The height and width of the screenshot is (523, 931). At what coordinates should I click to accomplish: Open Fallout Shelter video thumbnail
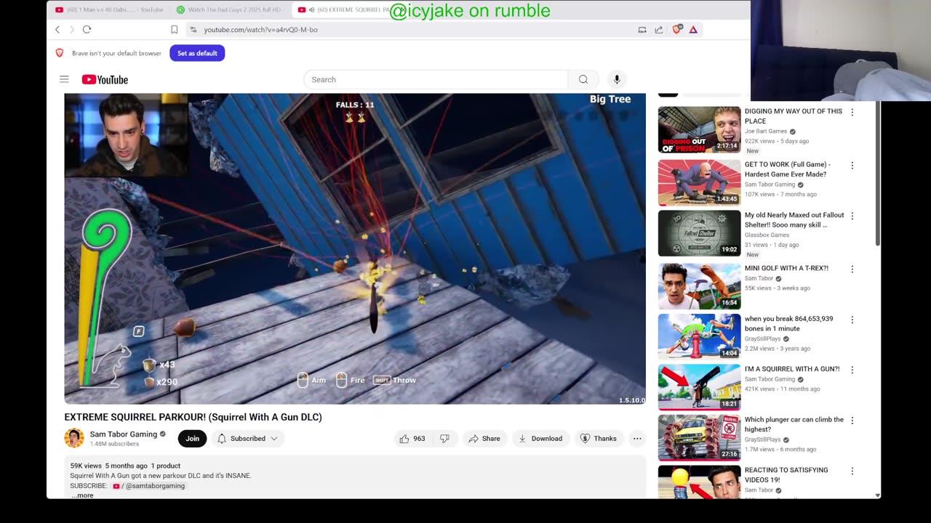pyautogui.click(x=699, y=233)
